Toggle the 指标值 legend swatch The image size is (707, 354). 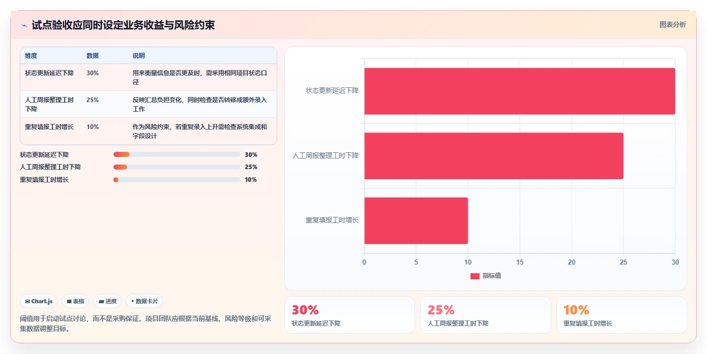(x=475, y=276)
